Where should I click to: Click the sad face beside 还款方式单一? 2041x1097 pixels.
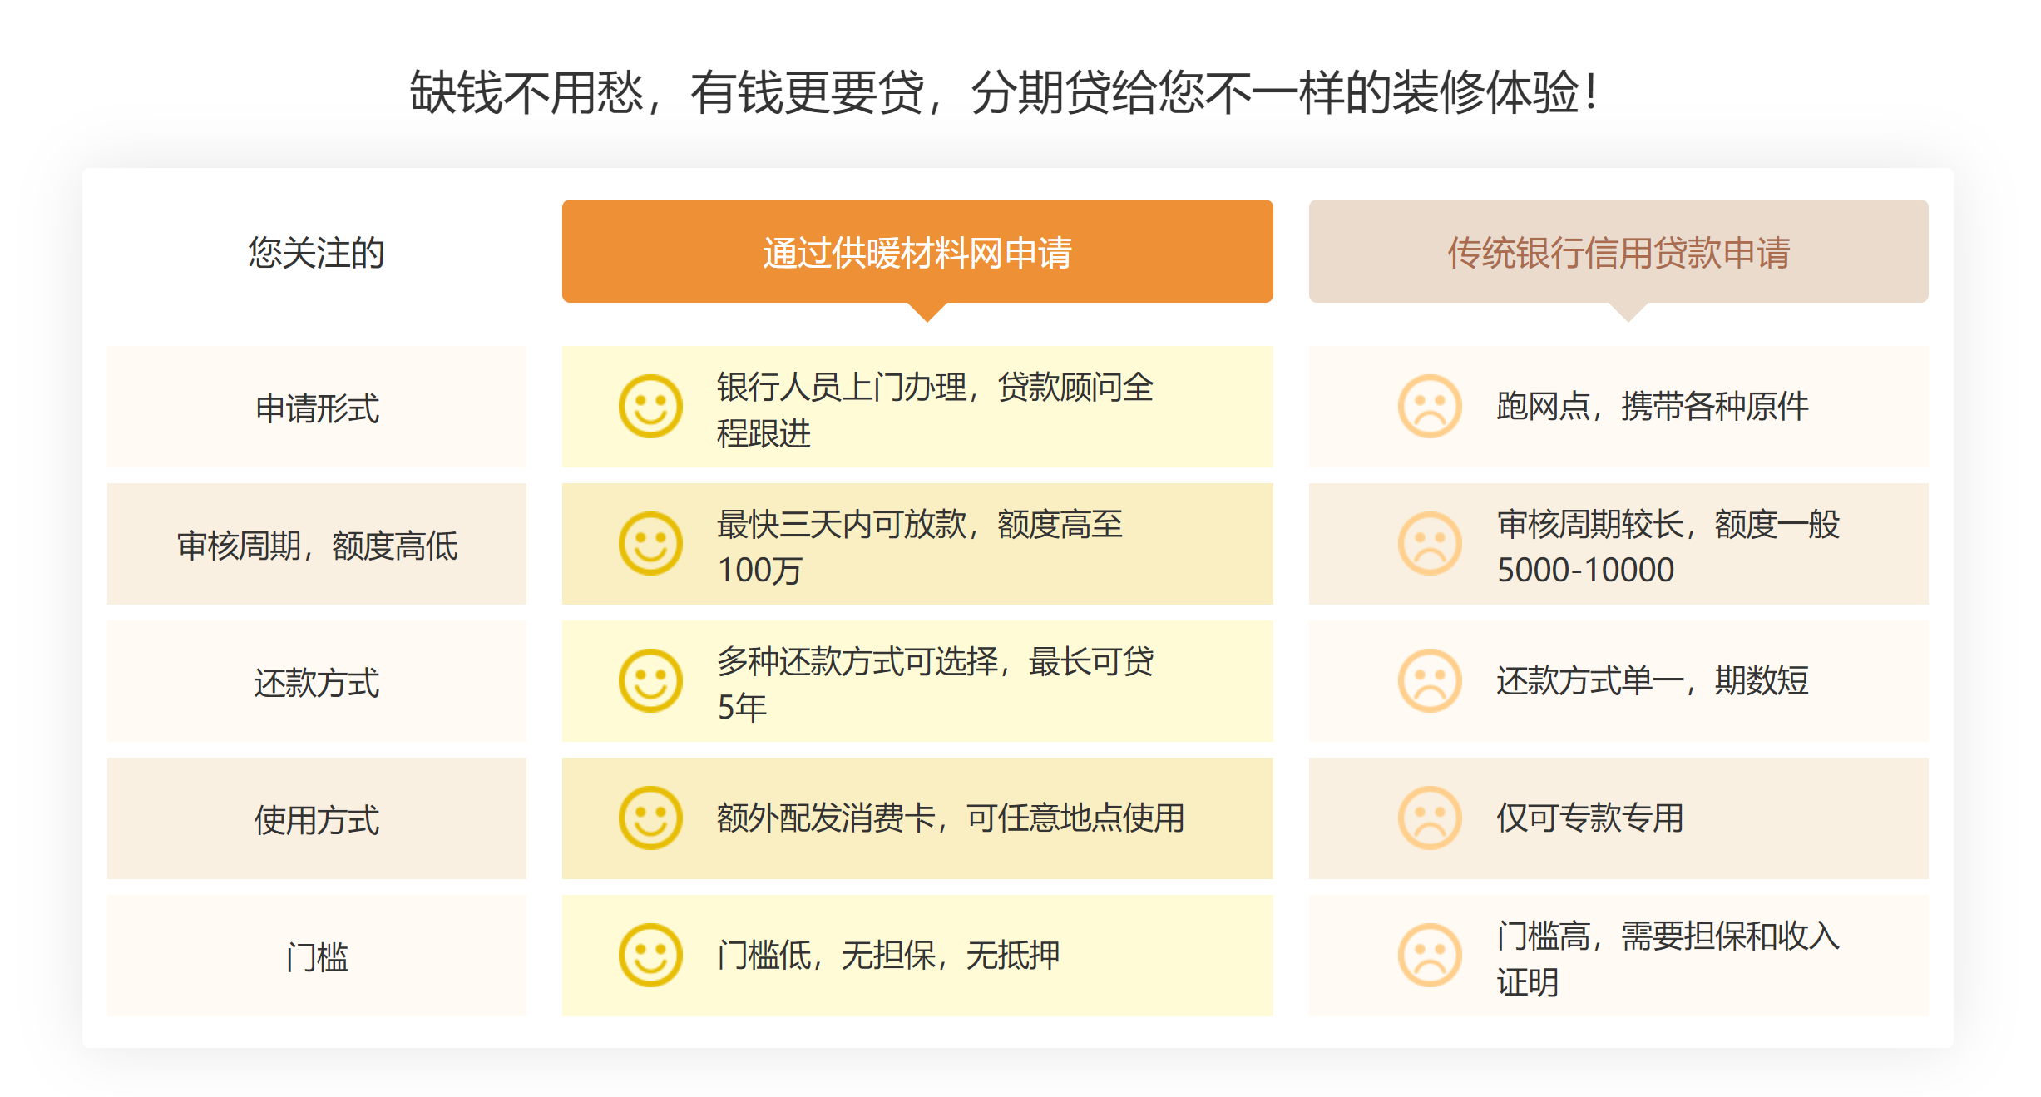coord(1430,680)
